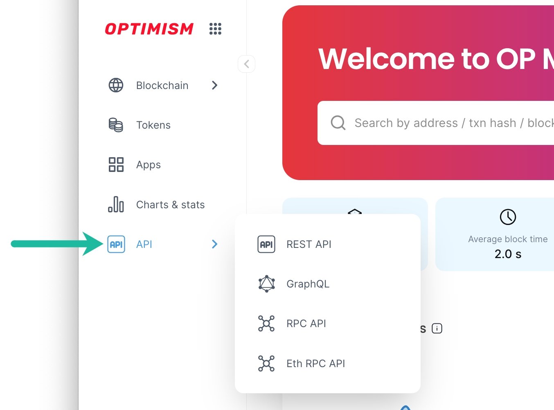This screenshot has height=410, width=554.
Task: Click the GraphQL icon
Action: [x=266, y=284]
